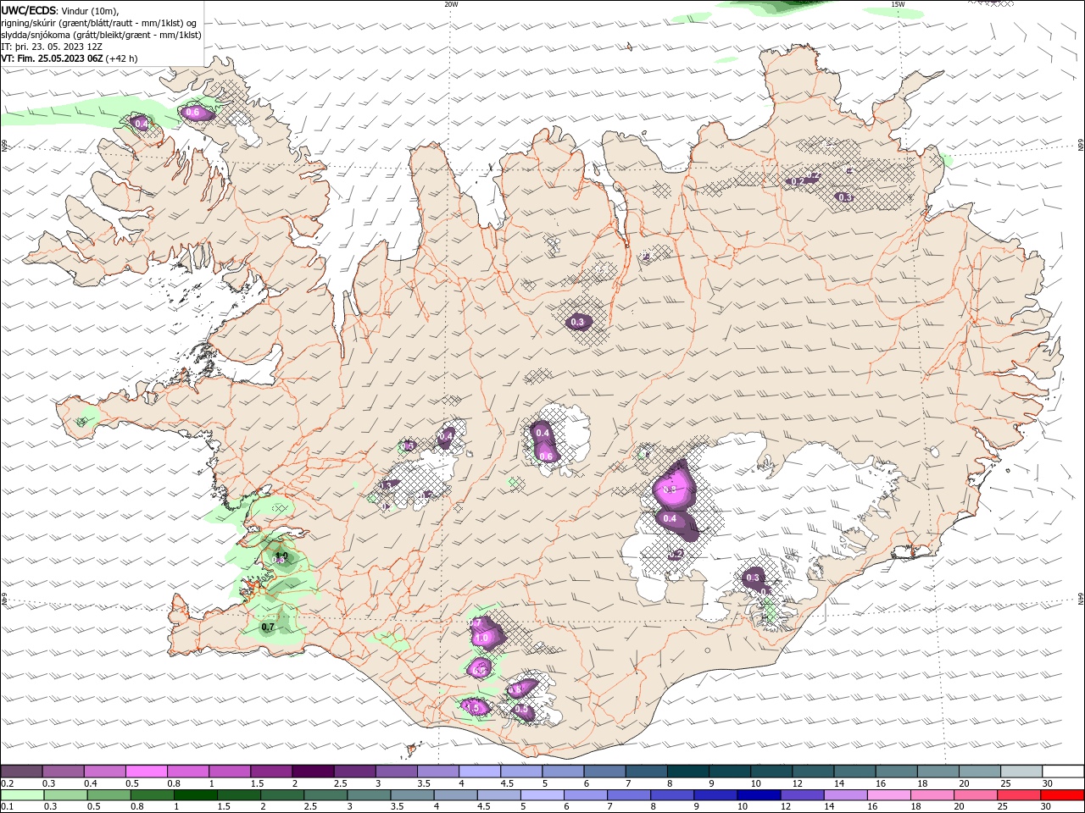Select the 0.5 pink swatch in the top legend row

point(146,772)
